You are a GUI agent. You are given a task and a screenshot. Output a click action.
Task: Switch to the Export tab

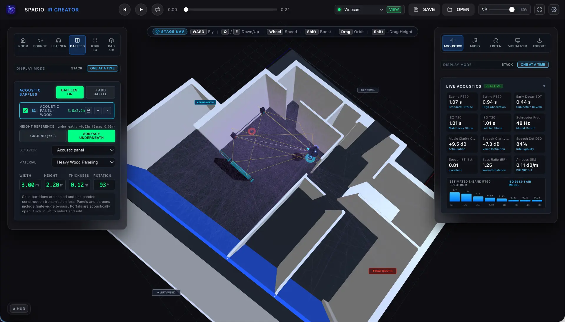click(539, 43)
